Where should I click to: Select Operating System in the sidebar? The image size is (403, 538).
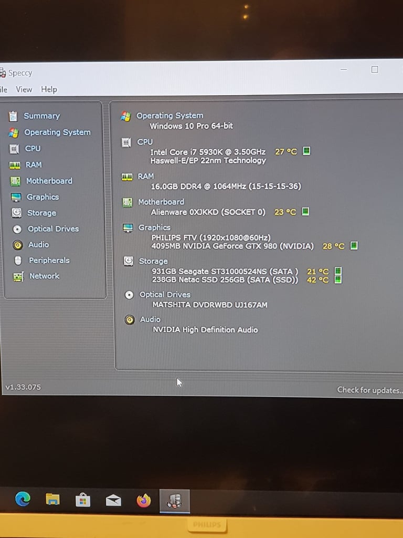(x=57, y=132)
